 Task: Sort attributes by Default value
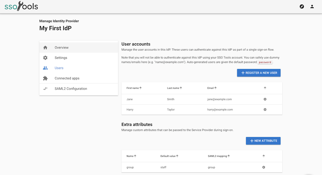[169, 156]
